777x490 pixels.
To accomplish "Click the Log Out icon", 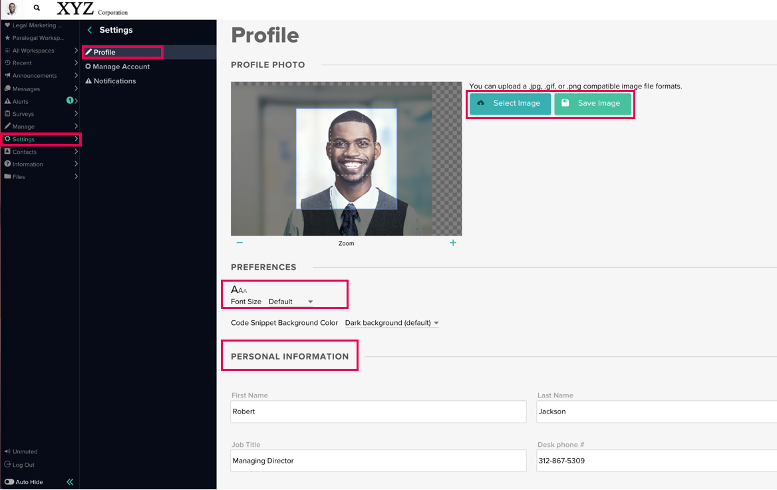I will pos(8,465).
